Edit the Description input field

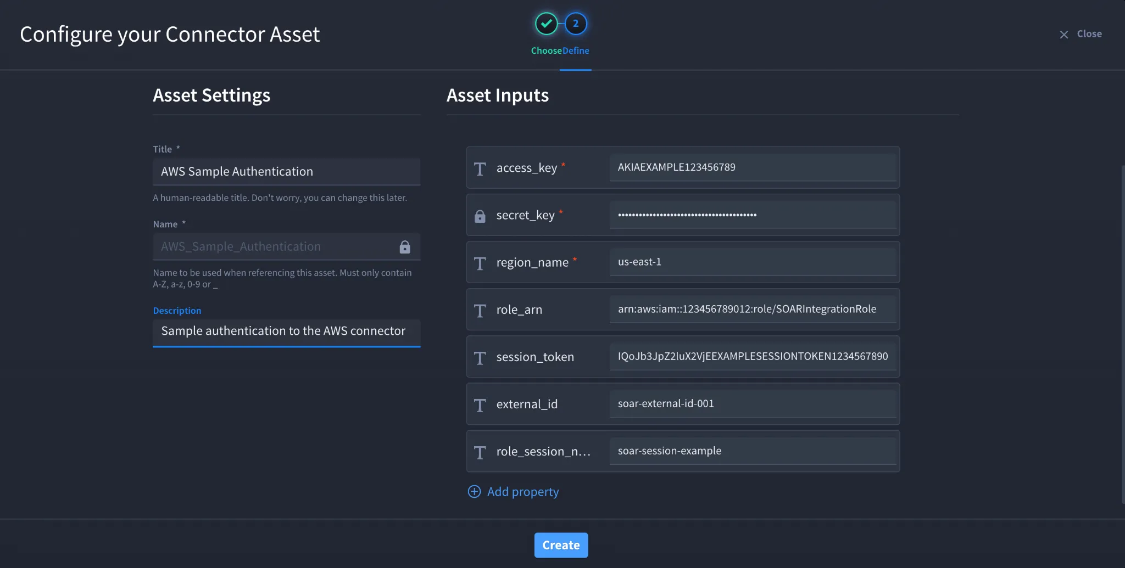click(287, 333)
